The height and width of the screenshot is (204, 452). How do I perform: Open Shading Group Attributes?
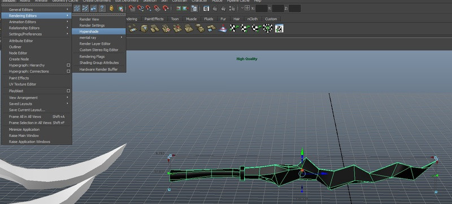click(99, 63)
